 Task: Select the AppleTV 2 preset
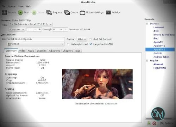[x=159, y=46]
